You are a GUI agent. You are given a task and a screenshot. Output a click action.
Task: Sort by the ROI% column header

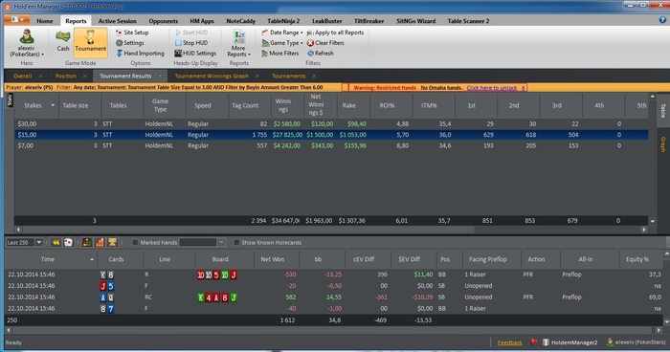(387, 105)
